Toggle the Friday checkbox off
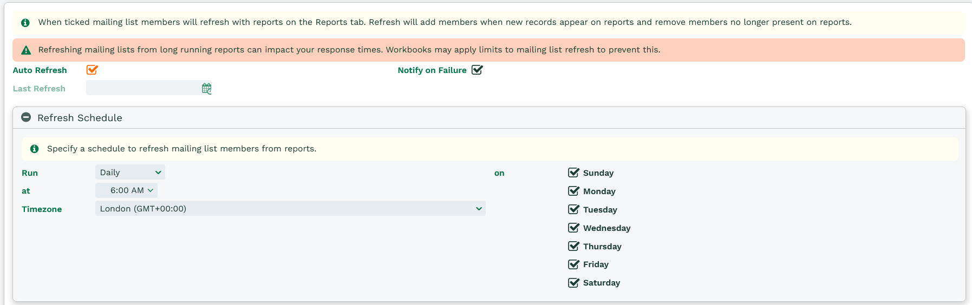972x305 pixels. pos(573,264)
